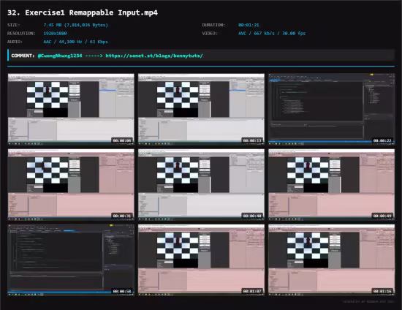Open the code editor frame stamped 00:00:22
Viewport: 402px width, 310px height.
(332, 109)
